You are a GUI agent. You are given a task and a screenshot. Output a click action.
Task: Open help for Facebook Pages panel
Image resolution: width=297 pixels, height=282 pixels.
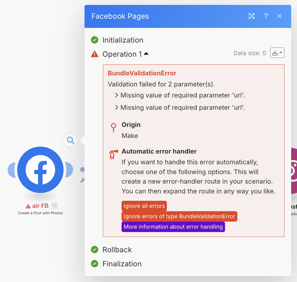[266, 16]
